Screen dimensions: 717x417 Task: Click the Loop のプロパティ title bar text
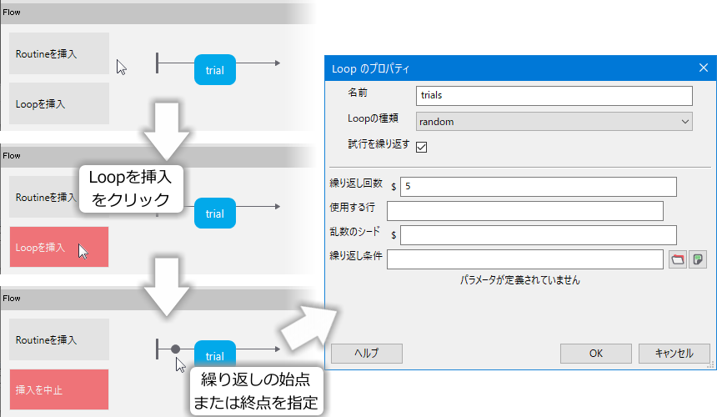click(370, 68)
